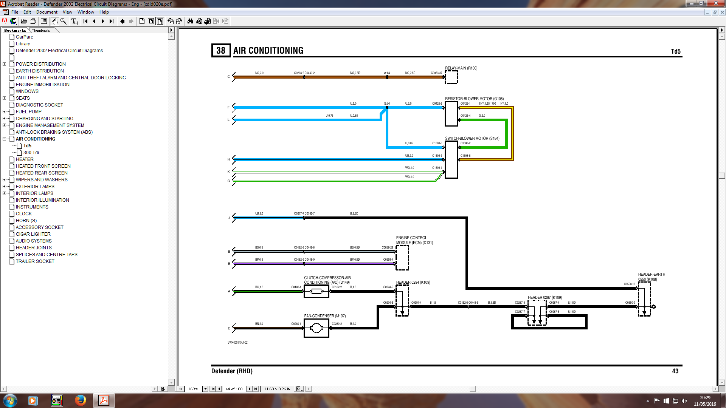The height and width of the screenshot is (408, 726).
Task: Click the Find binoculars icon
Action: [x=190, y=21]
